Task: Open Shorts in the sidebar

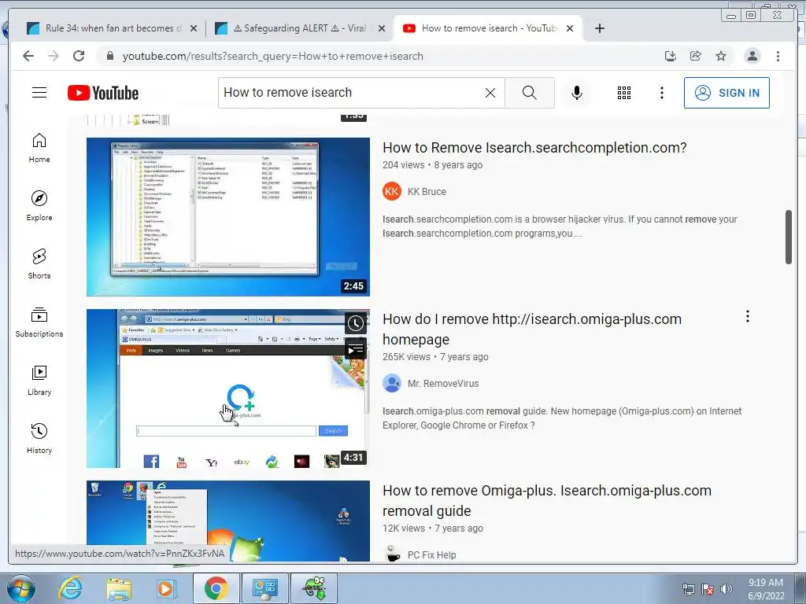Action: 39,264
